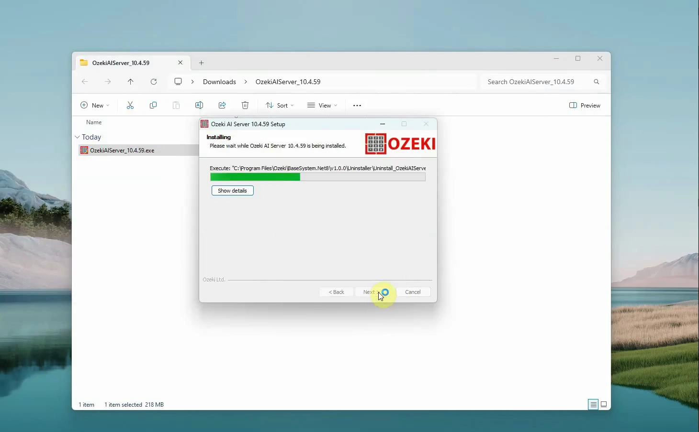Click the '1 item selected 218 MB' status text
This screenshot has width=699, height=432.
click(x=134, y=405)
